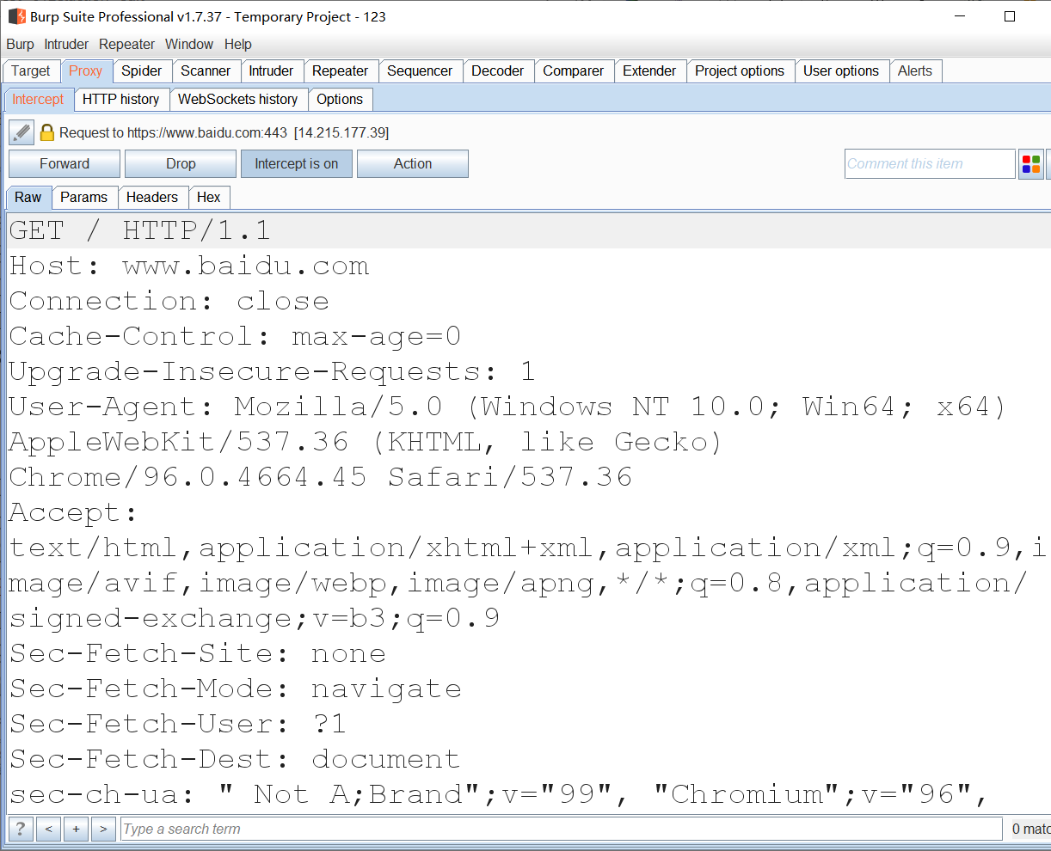Open the Repeater menu in menu bar
Image resolution: width=1051 pixels, height=851 pixels.
[126, 44]
